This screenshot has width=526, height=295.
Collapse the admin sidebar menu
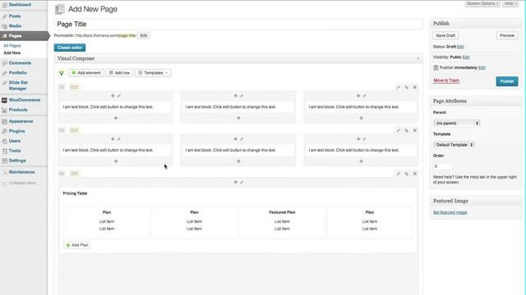[x=20, y=183]
